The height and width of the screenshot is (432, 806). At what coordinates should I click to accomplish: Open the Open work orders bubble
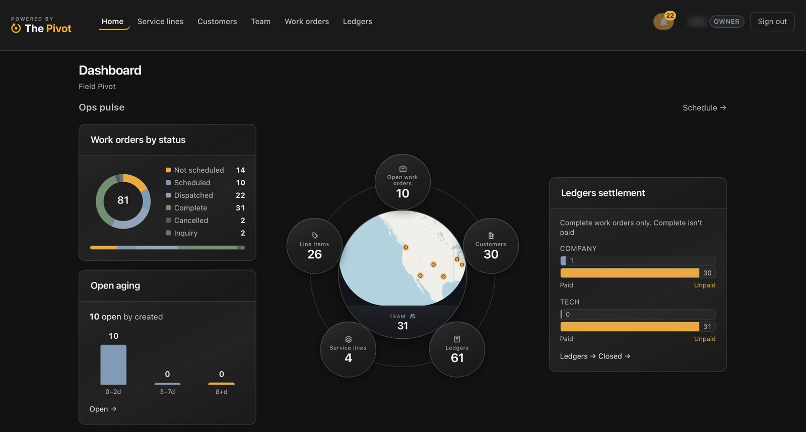402,182
